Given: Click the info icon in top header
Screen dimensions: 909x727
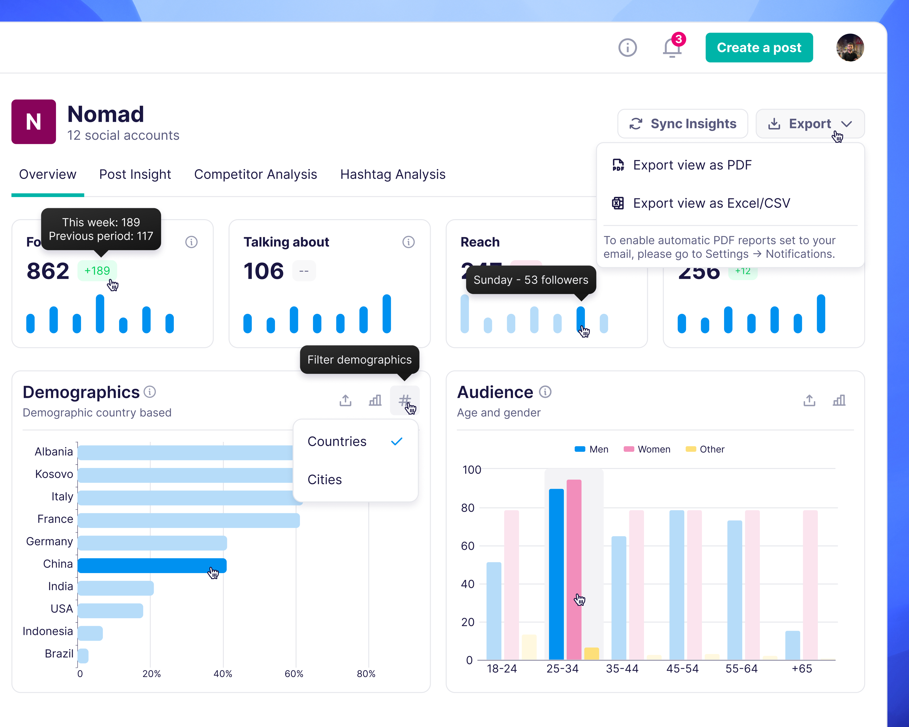Looking at the screenshot, I should coord(627,48).
